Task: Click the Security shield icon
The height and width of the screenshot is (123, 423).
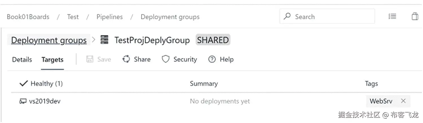Action: click(166, 59)
